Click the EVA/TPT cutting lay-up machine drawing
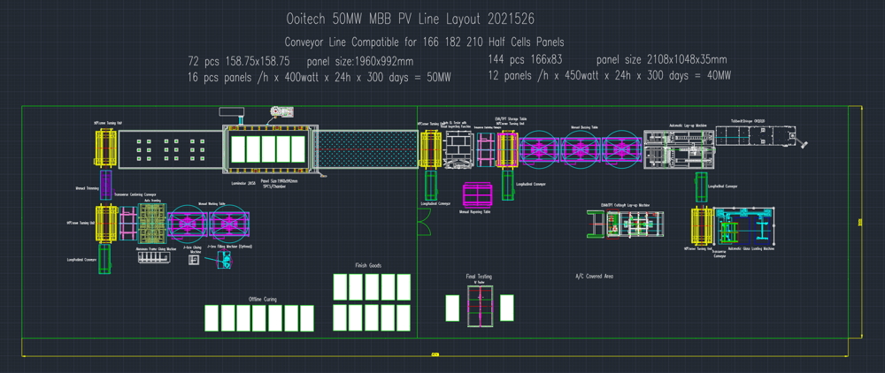This screenshot has height=373, width=885. 626,224
